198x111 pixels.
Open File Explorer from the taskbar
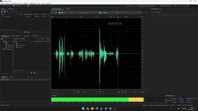click(x=92, y=109)
